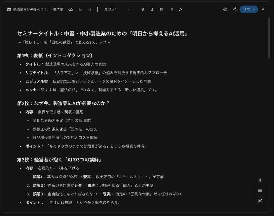Image resolution: width=274 pixels, height=216 pixels.
Task: Click the cloud save status icon
Action: pyautogui.click(x=71, y=9)
